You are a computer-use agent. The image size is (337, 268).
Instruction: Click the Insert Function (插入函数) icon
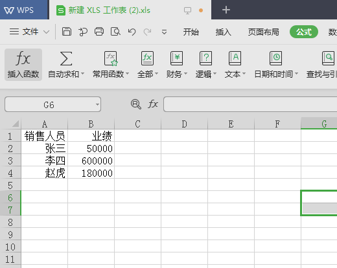(23, 58)
